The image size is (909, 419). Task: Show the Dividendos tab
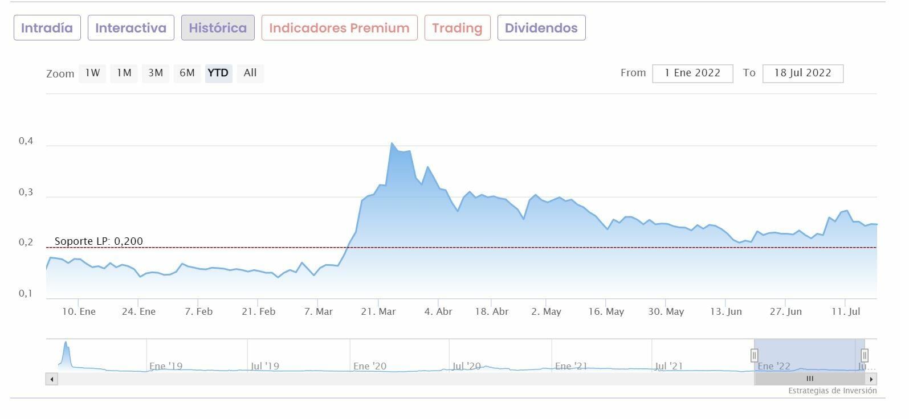[x=541, y=28]
